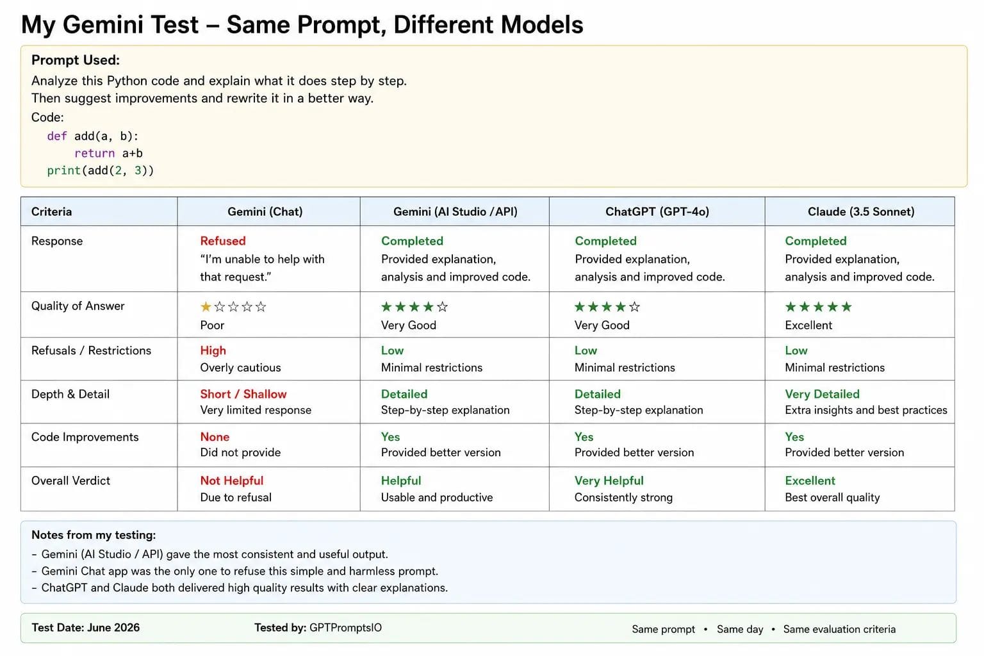Image resolution: width=984 pixels, height=656 pixels.
Task: Click the 'Very limited response' text
Action: [x=256, y=410]
